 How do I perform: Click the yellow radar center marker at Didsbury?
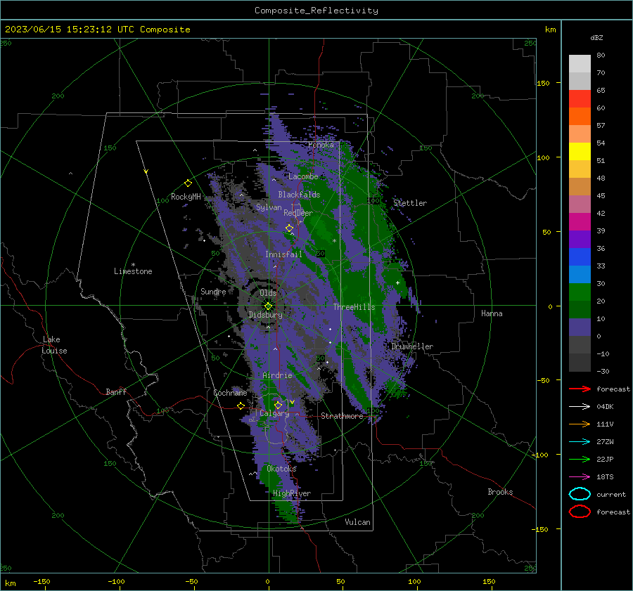[x=268, y=306]
